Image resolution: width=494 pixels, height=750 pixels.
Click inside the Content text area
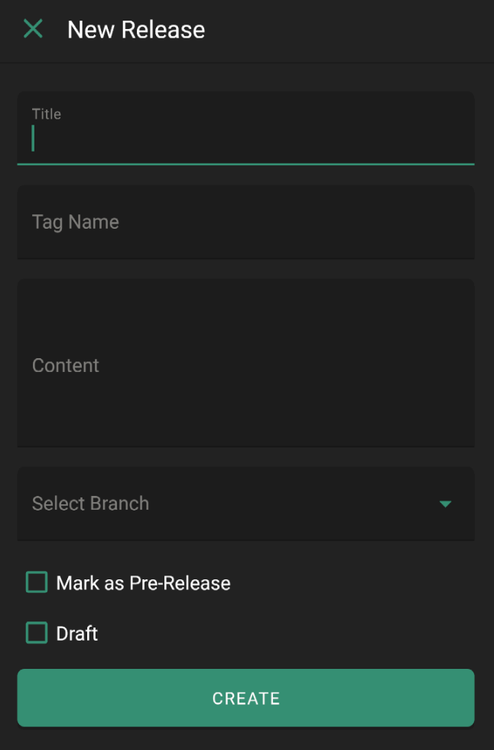point(245,363)
